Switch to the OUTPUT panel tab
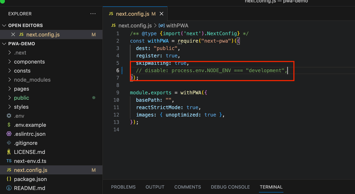This screenshot has height=194, width=355. [155, 187]
